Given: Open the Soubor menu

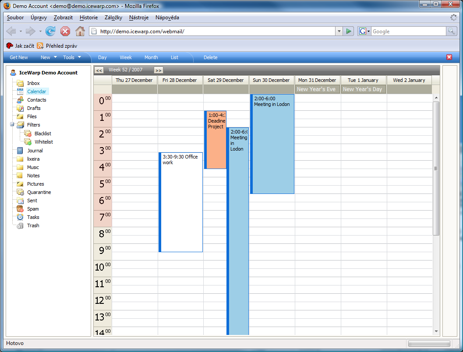Looking at the screenshot, I should coord(15,18).
